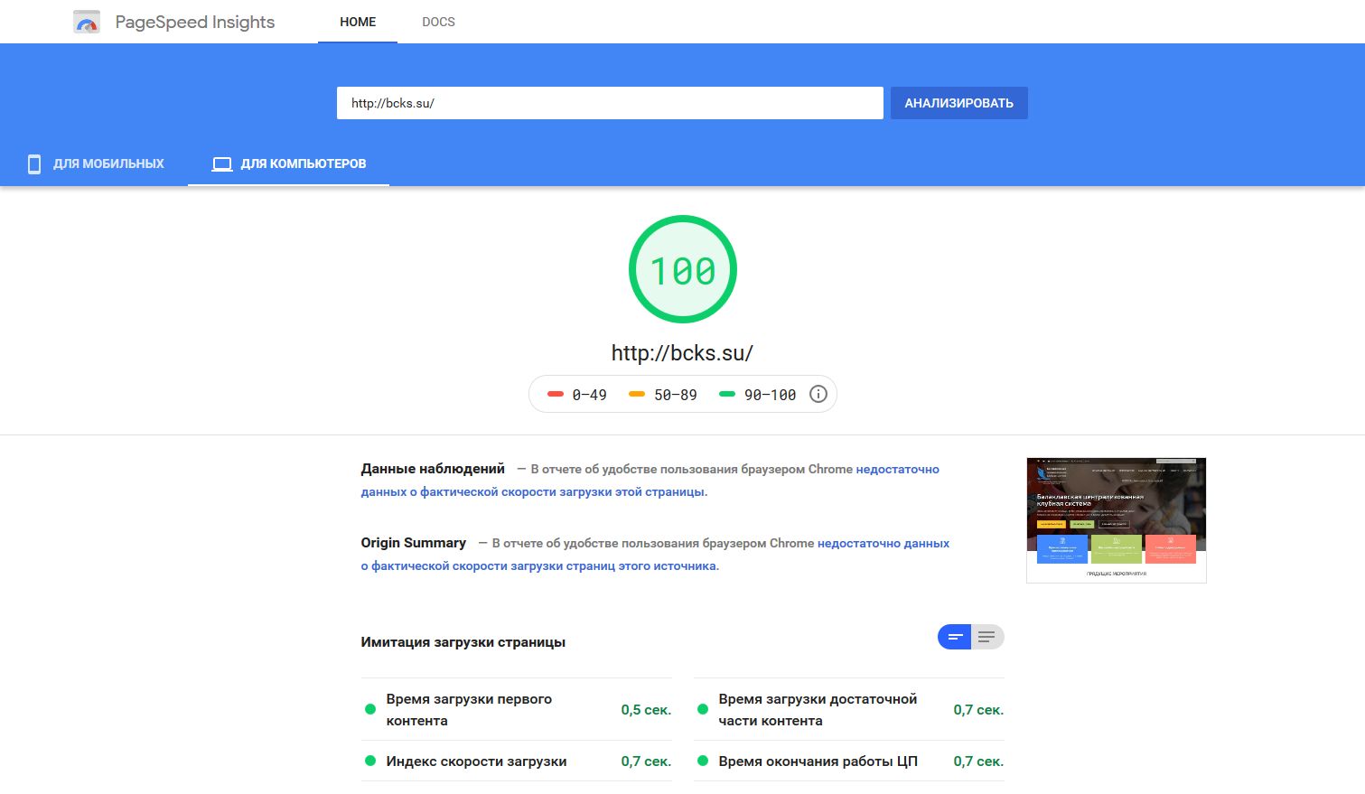Screen dimensions: 1365x794
Task: Select the Время загрузки первого контента metric
Action: point(517,710)
